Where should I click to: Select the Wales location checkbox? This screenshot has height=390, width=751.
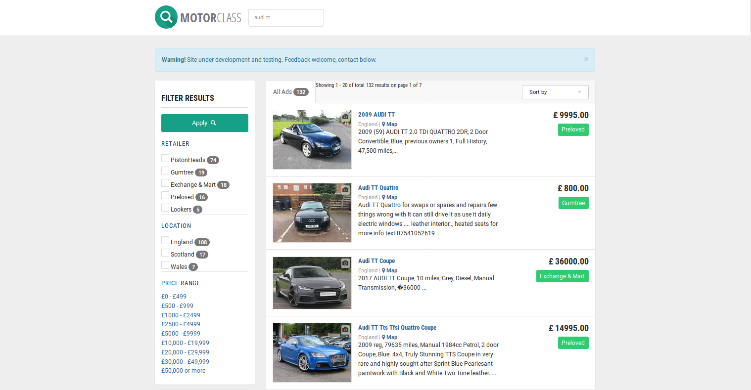point(165,265)
